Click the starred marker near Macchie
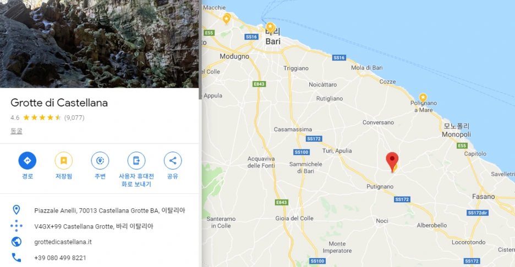 [226, 19]
